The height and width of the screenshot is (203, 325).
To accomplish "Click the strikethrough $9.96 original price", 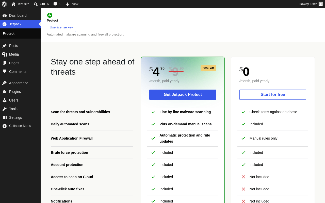I will tap(176, 72).
